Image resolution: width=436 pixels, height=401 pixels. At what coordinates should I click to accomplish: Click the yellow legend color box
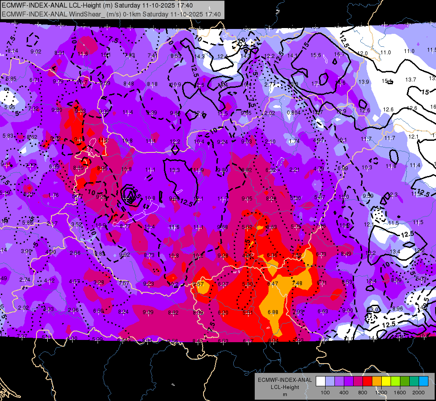point(386,381)
